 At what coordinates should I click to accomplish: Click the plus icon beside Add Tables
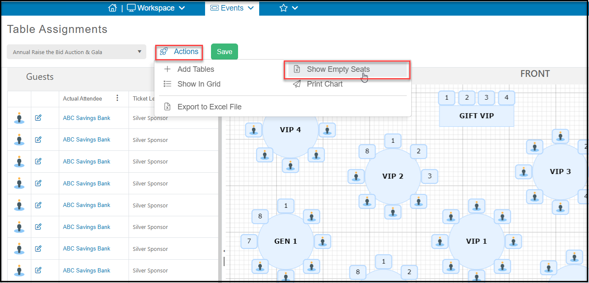(167, 69)
